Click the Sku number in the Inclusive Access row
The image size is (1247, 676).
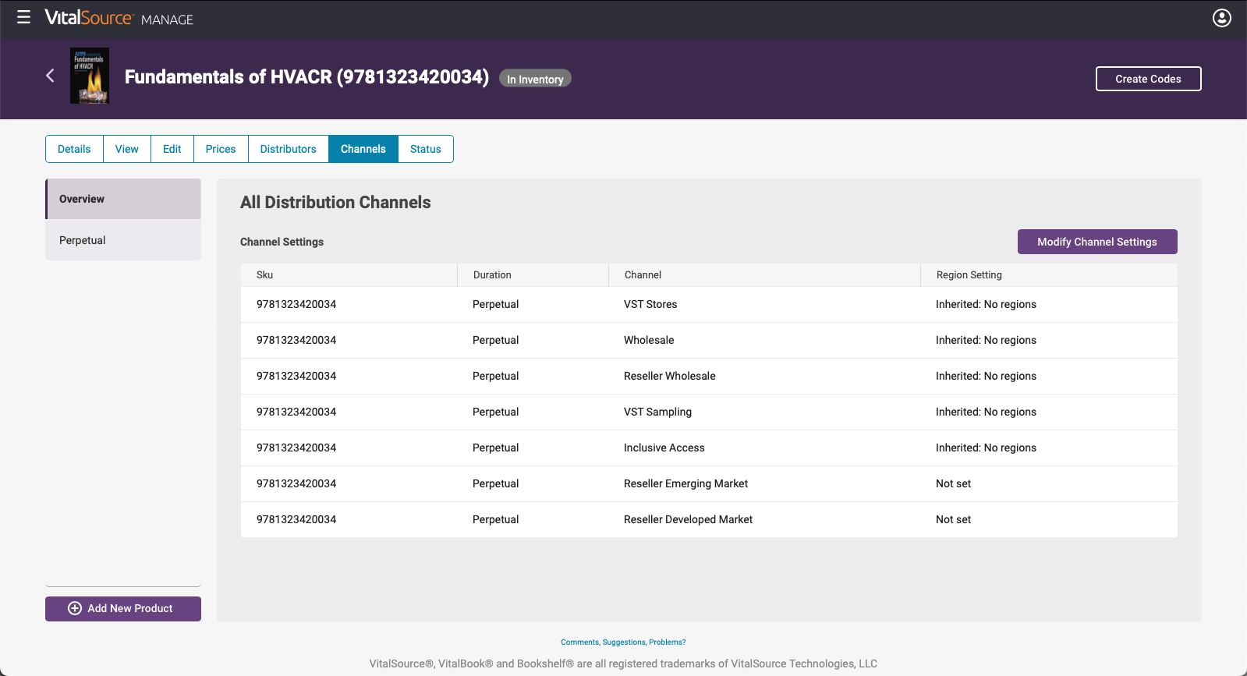[296, 448]
